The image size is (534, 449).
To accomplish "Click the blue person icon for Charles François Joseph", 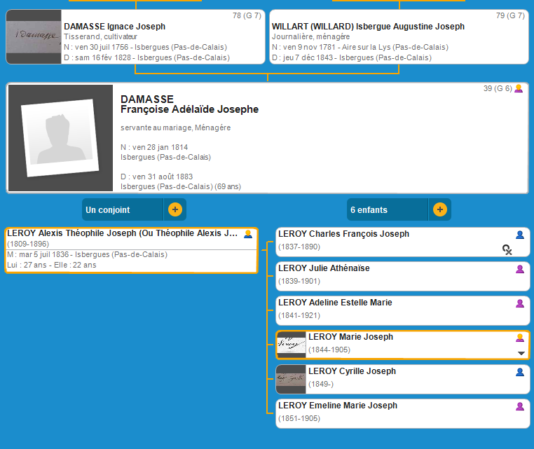I will tap(520, 235).
